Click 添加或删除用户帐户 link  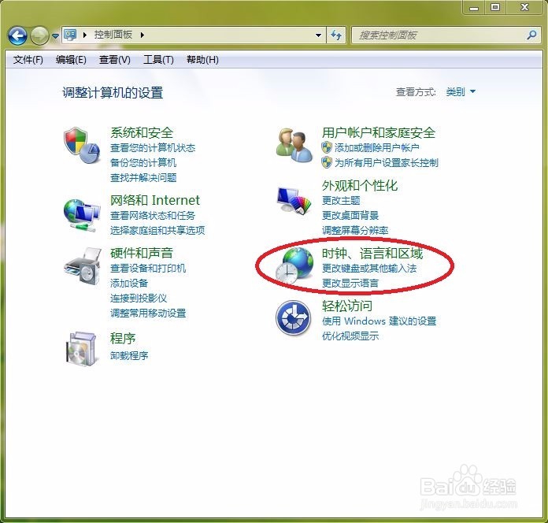pos(376,148)
